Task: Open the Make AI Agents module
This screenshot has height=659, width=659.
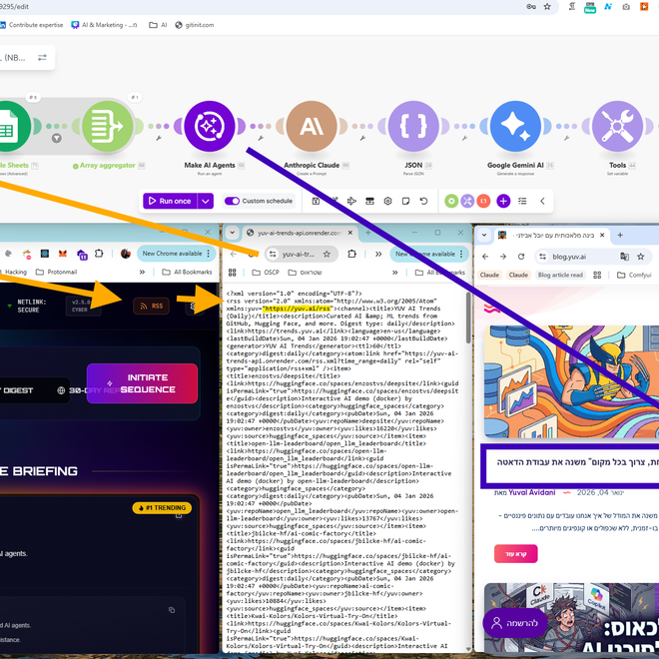Action: click(x=209, y=127)
